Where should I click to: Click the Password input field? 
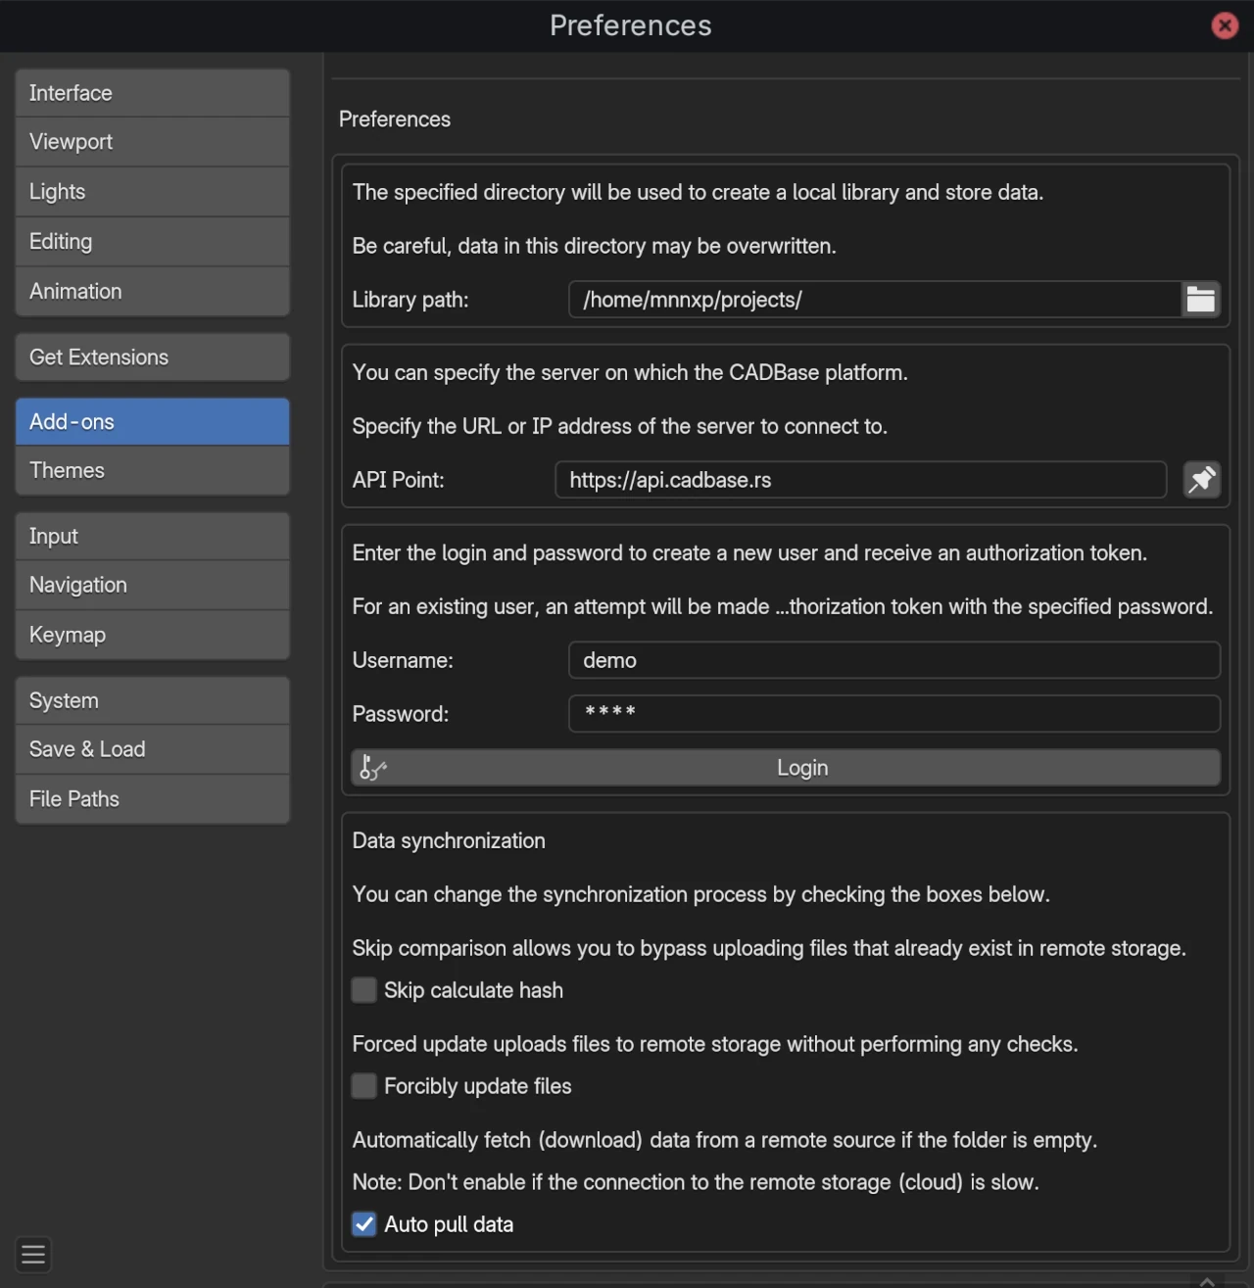893,714
